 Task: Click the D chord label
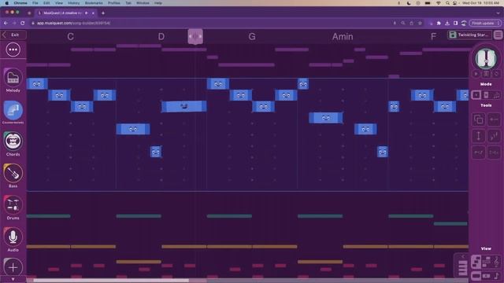coord(161,37)
